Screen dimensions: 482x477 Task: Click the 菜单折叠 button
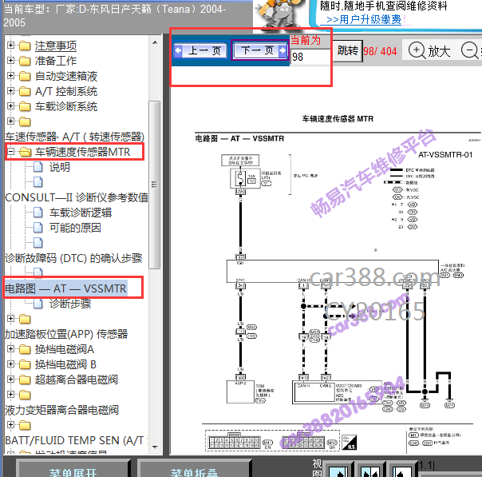click(194, 470)
